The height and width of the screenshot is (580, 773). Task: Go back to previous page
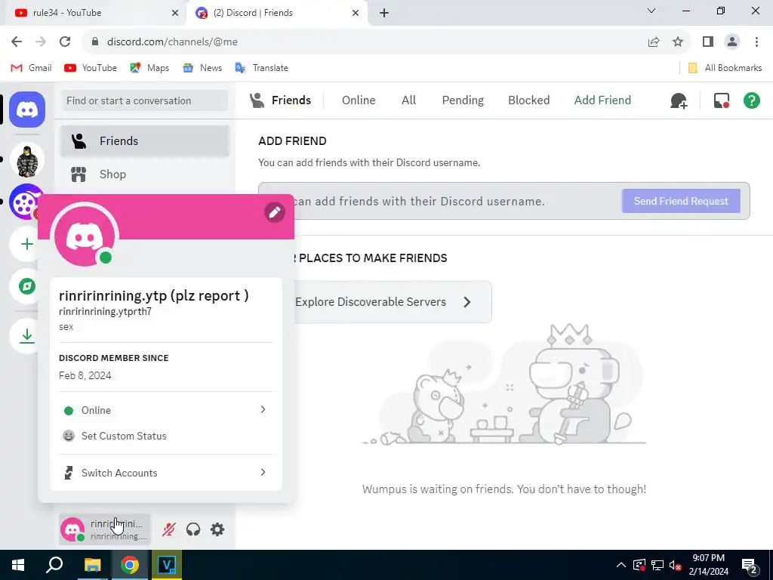click(x=17, y=42)
